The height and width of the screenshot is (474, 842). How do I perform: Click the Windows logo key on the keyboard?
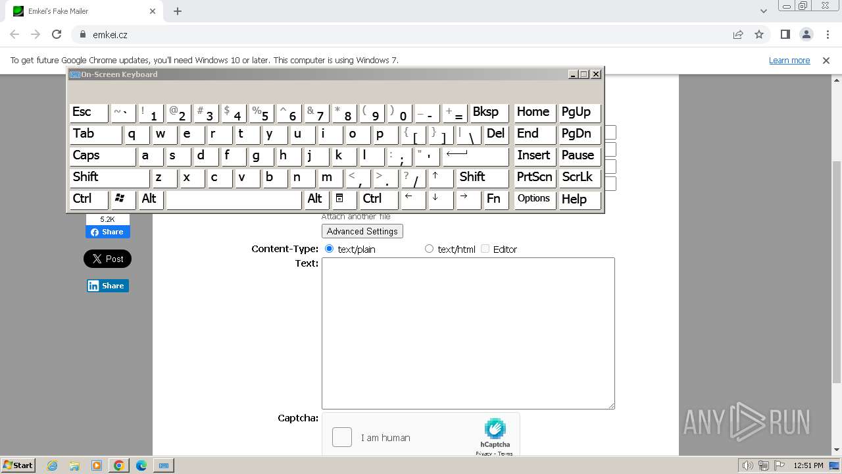pos(123,199)
